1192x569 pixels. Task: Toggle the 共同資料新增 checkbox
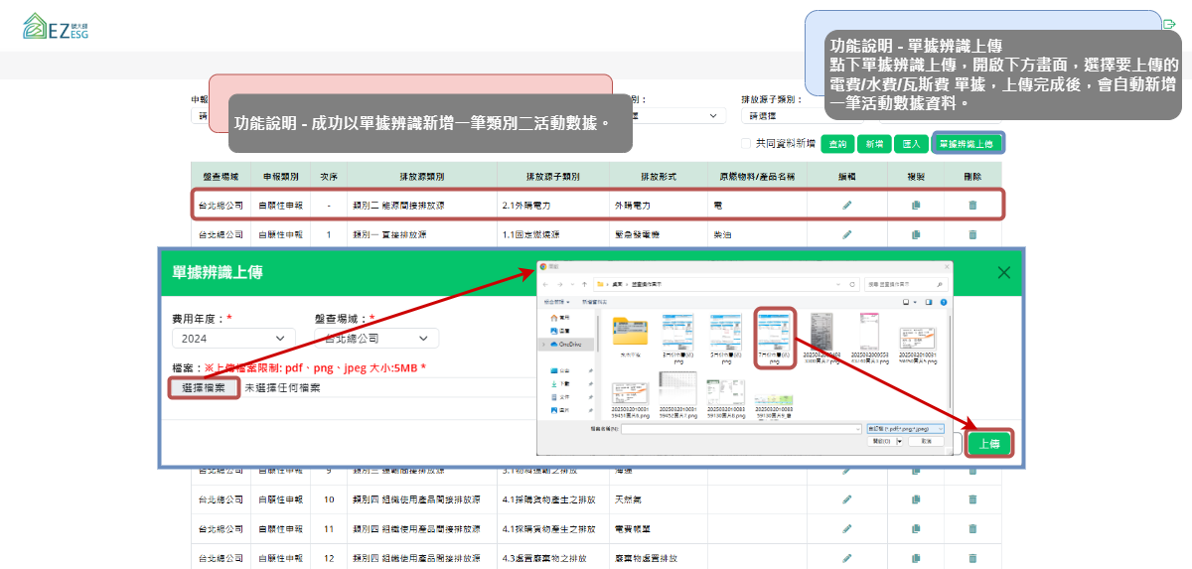(x=748, y=143)
